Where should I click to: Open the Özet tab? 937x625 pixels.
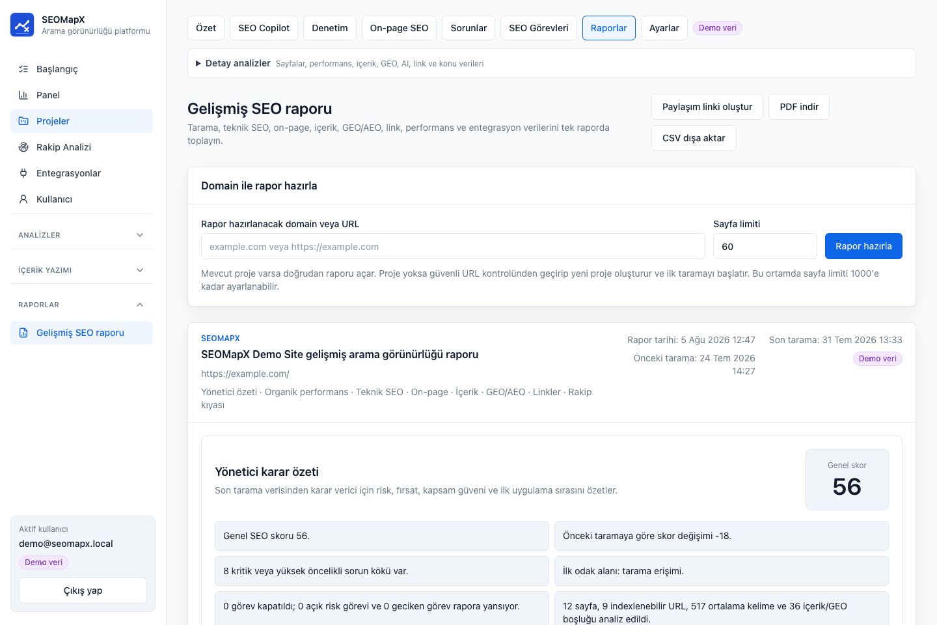[x=206, y=28]
